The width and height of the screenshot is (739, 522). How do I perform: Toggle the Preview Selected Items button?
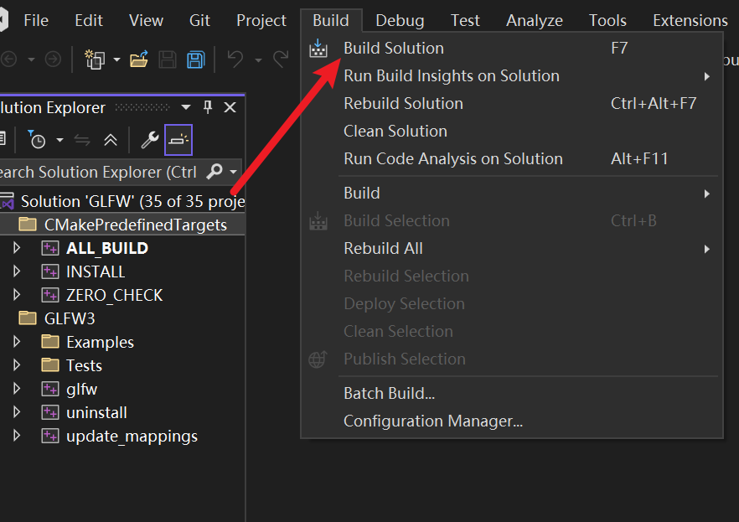178,140
